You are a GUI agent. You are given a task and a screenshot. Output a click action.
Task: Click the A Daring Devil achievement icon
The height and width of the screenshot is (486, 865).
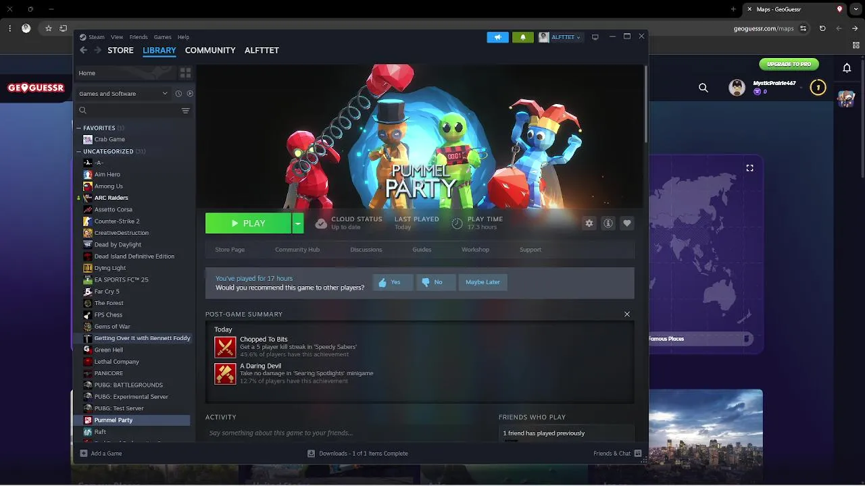click(225, 373)
